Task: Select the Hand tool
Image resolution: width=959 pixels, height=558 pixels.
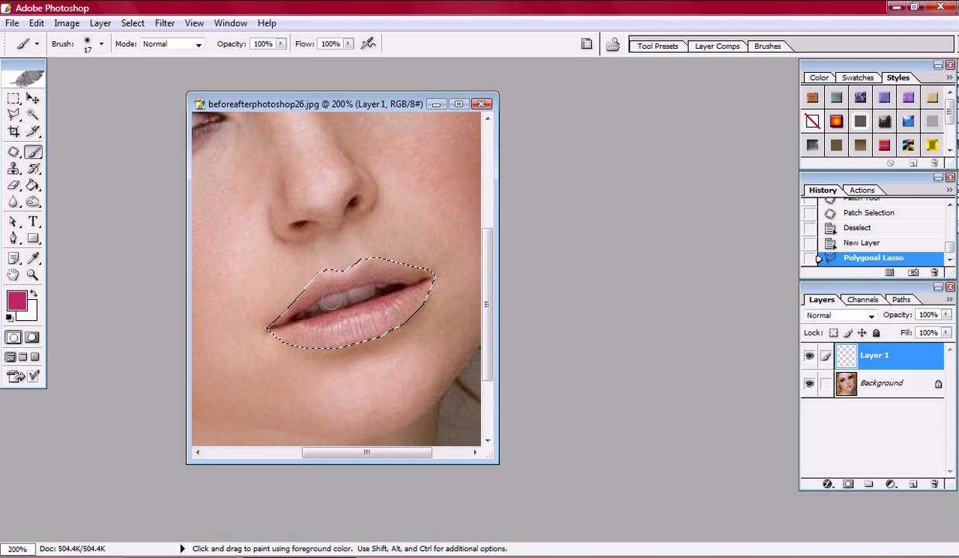Action: tap(14, 274)
